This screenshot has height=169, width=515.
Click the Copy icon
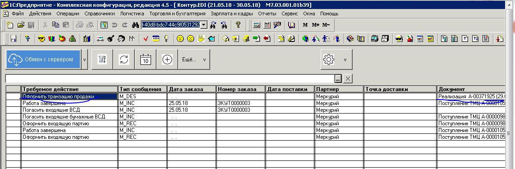pyautogui.click(x=55, y=25)
